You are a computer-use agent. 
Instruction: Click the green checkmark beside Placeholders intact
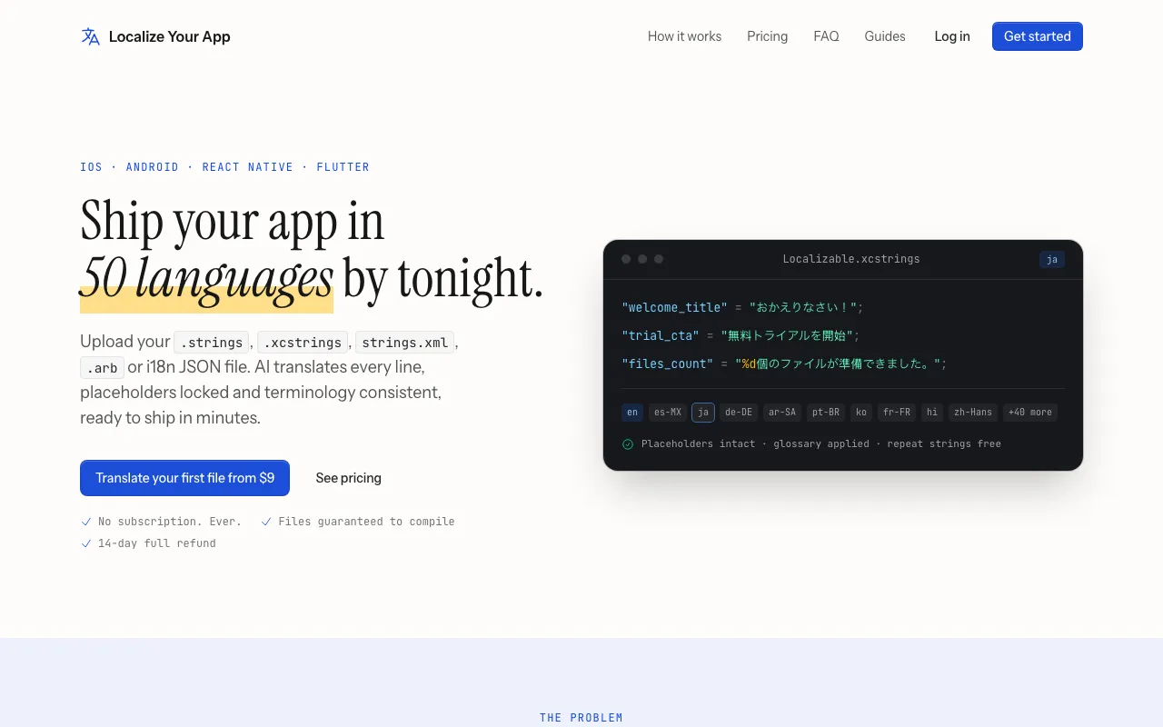coord(628,444)
